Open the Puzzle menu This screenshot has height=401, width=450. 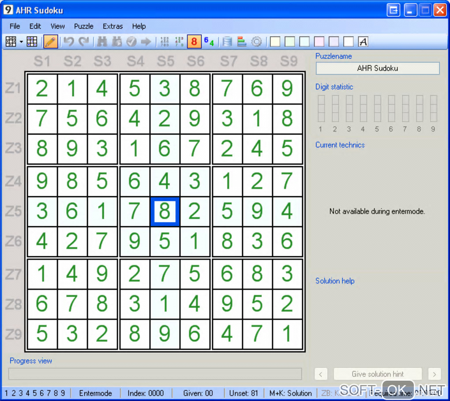click(x=83, y=26)
